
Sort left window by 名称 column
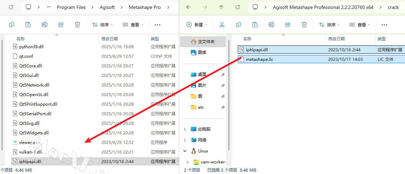click(21, 39)
